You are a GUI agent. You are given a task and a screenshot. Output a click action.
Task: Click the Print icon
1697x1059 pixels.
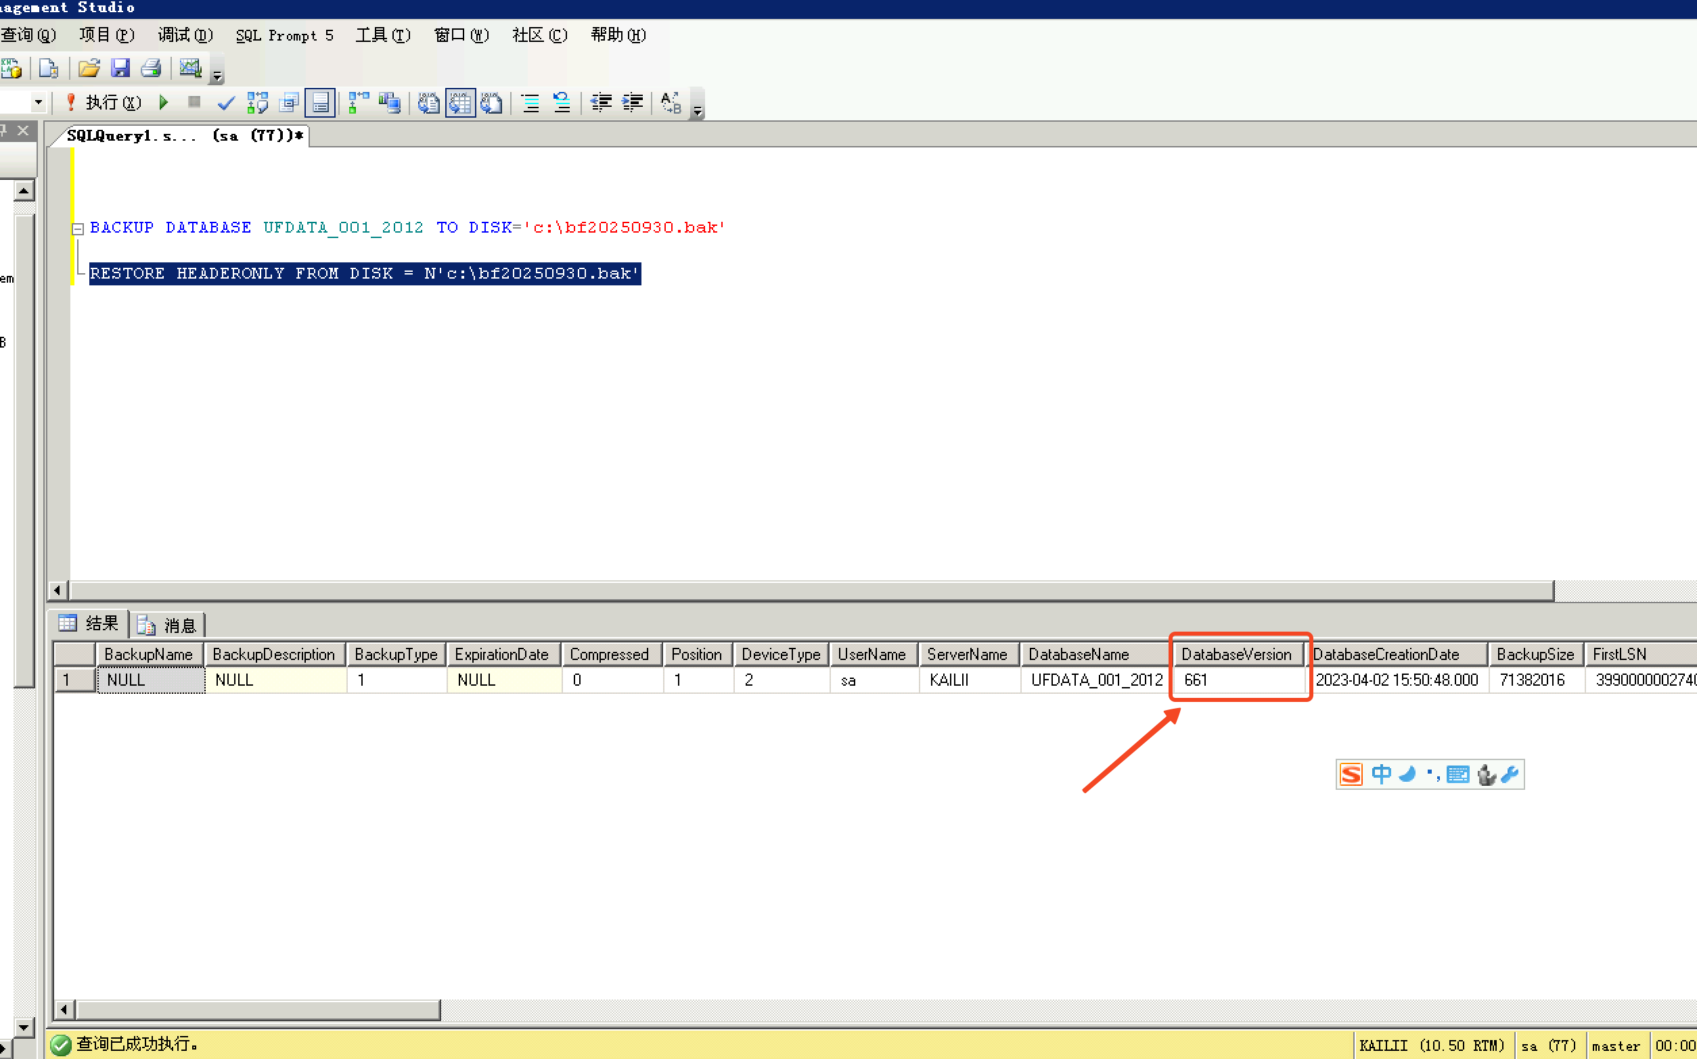(x=152, y=69)
